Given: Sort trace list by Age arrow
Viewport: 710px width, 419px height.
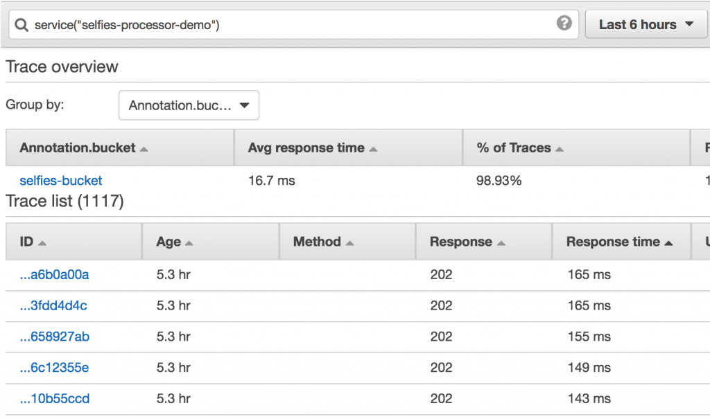Looking at the screenshot, I should (x=189, y=244).
